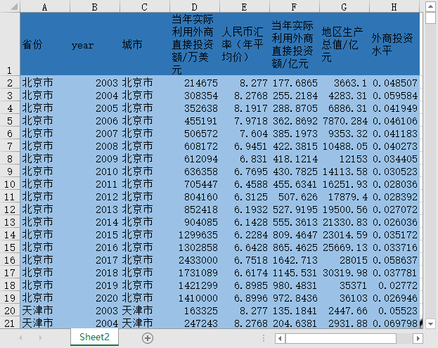Select column H header
Screen dimensions: 438x348
394,6
